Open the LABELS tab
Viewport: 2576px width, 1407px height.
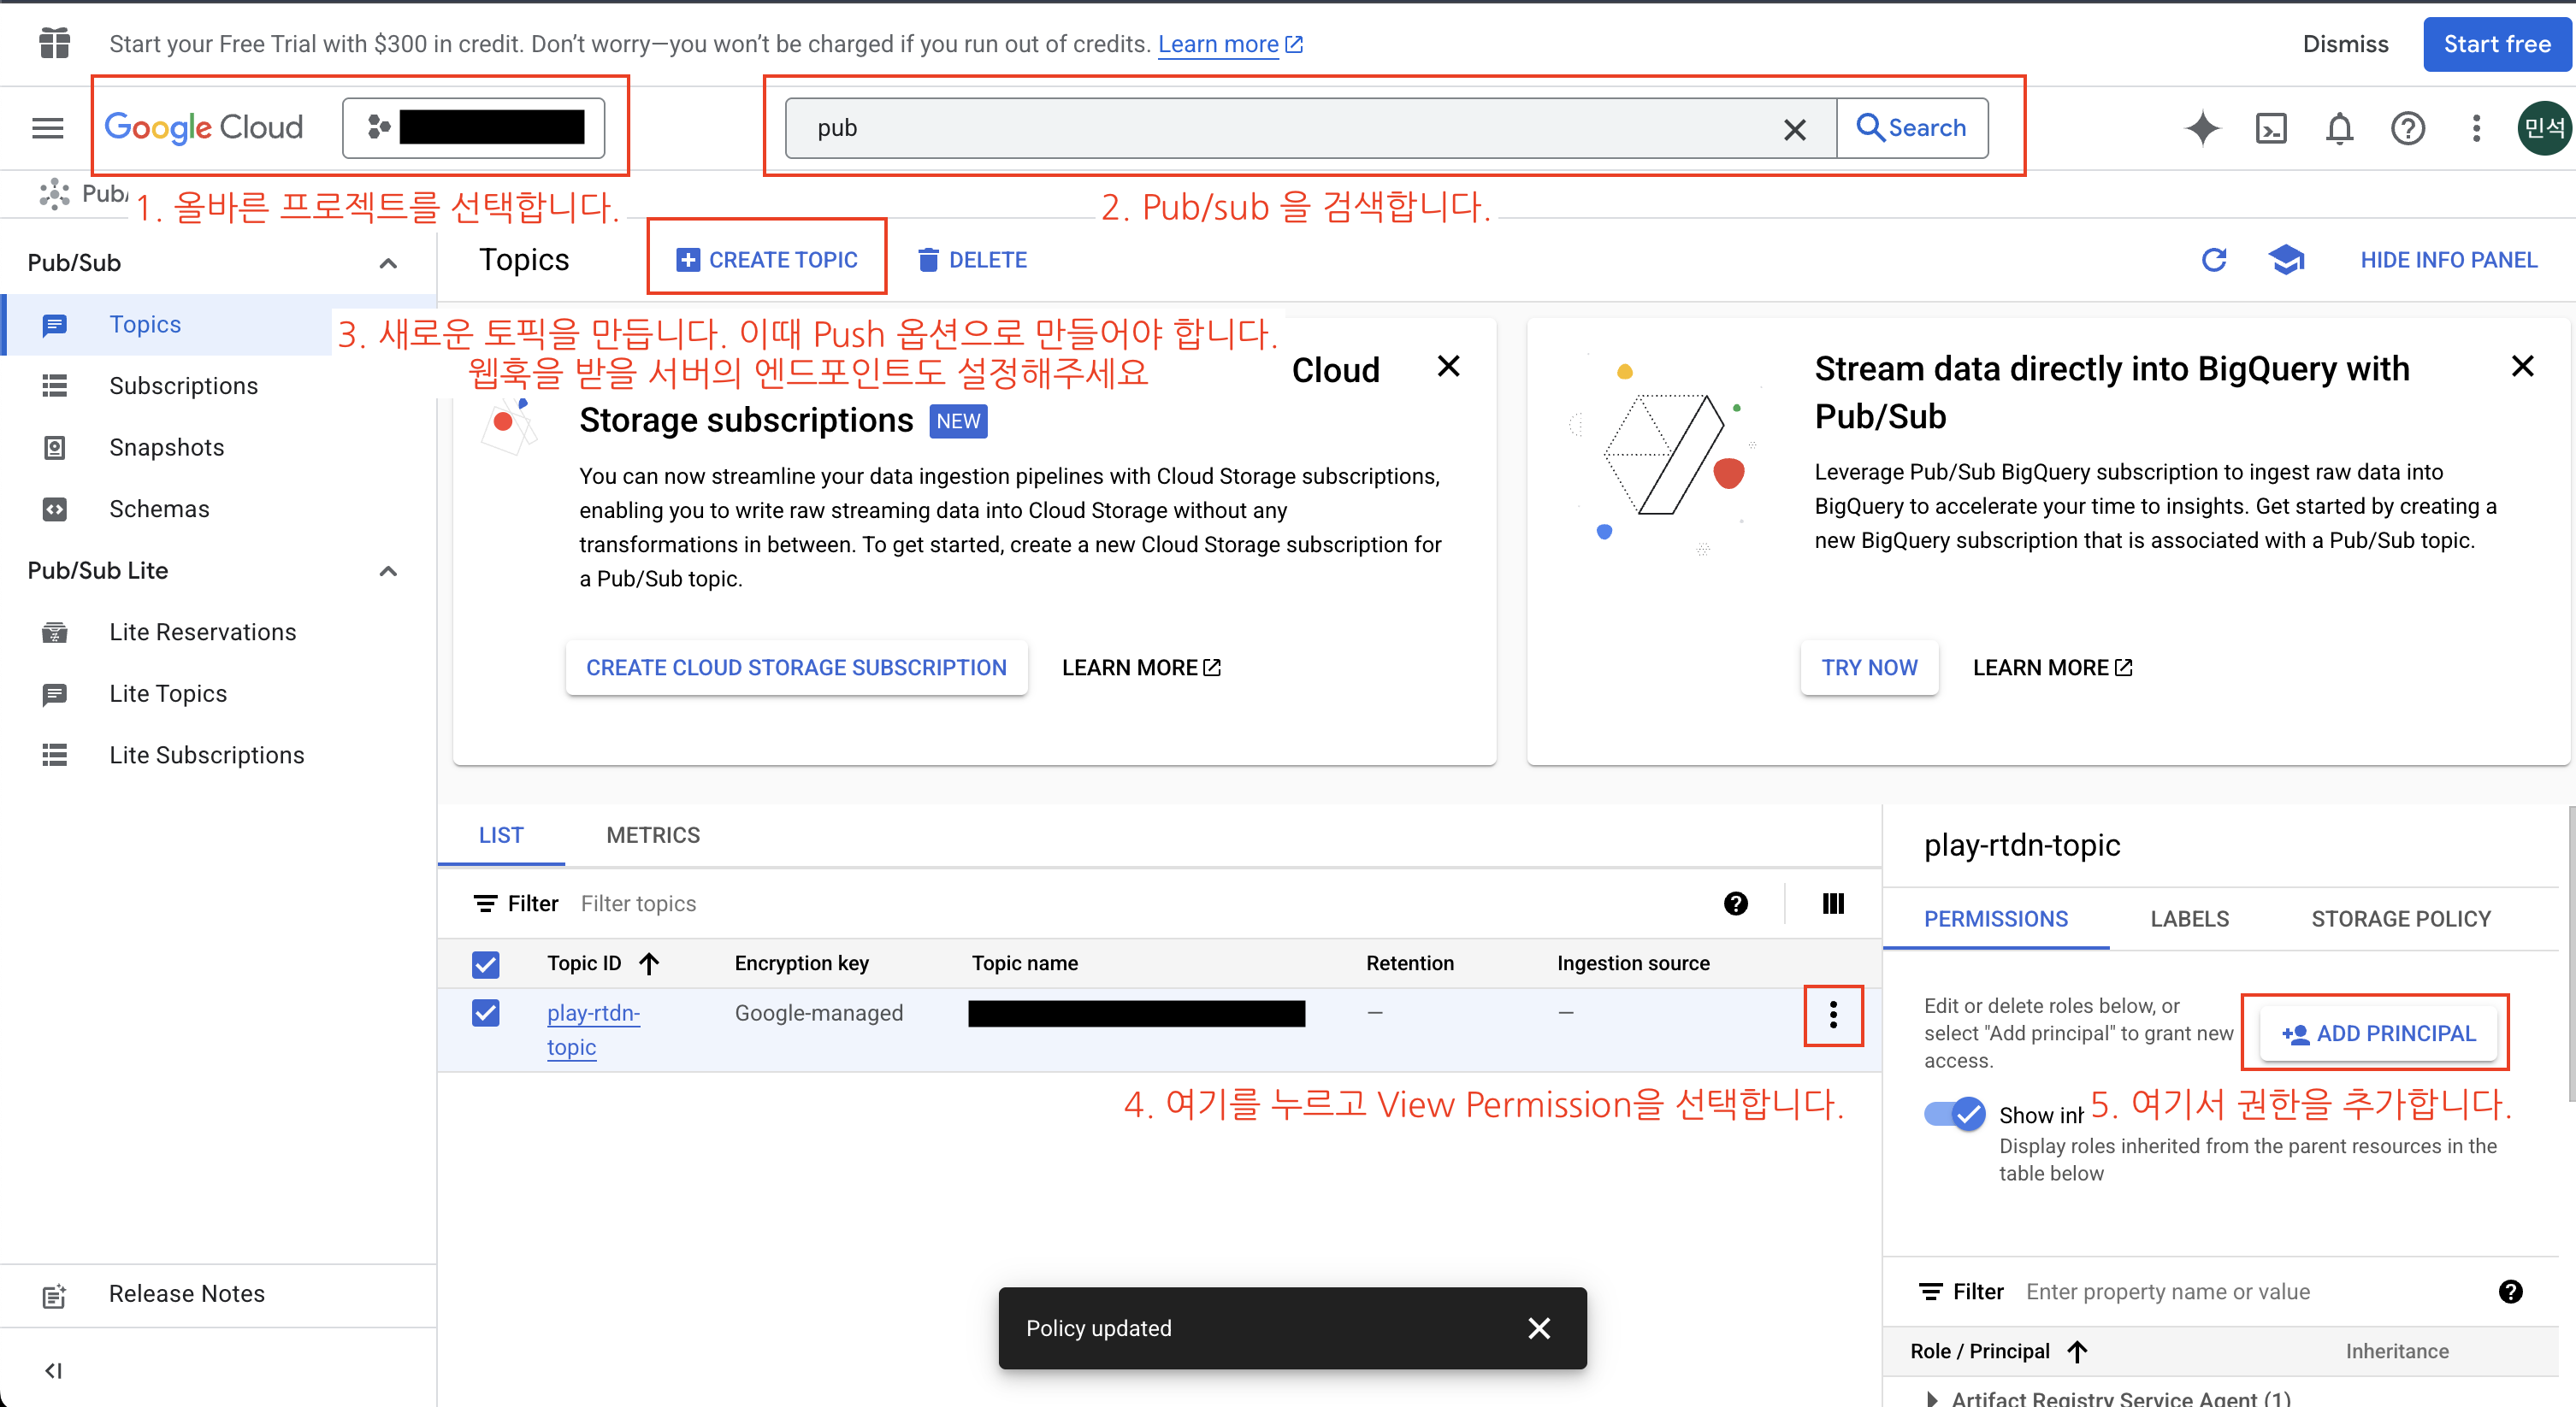pos(2189,918)
